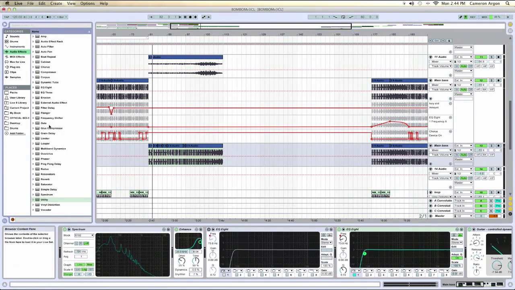Expand the Reverb folder
The width and height of the screenshot is (515, 290).
(33, 179)
